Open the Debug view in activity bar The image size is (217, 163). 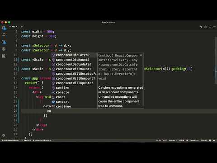pyautogui.click(x=4, y=49)
